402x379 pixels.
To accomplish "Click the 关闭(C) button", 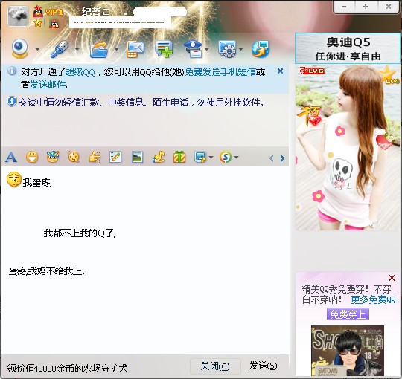I will (x=215, y=366).
